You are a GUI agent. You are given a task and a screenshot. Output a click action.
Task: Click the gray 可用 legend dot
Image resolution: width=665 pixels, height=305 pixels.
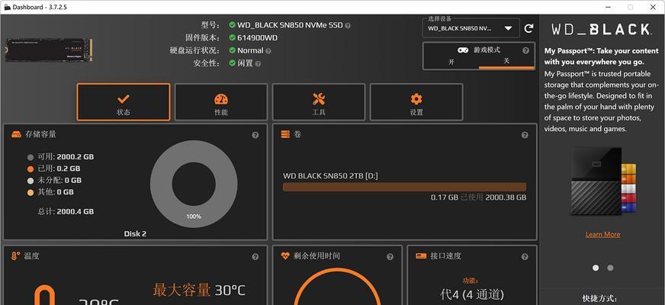click(x=30, y=157)
